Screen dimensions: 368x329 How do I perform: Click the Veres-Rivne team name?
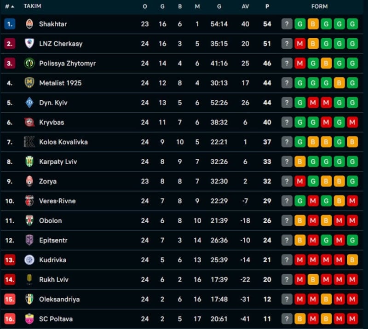(x=57, y=201)
